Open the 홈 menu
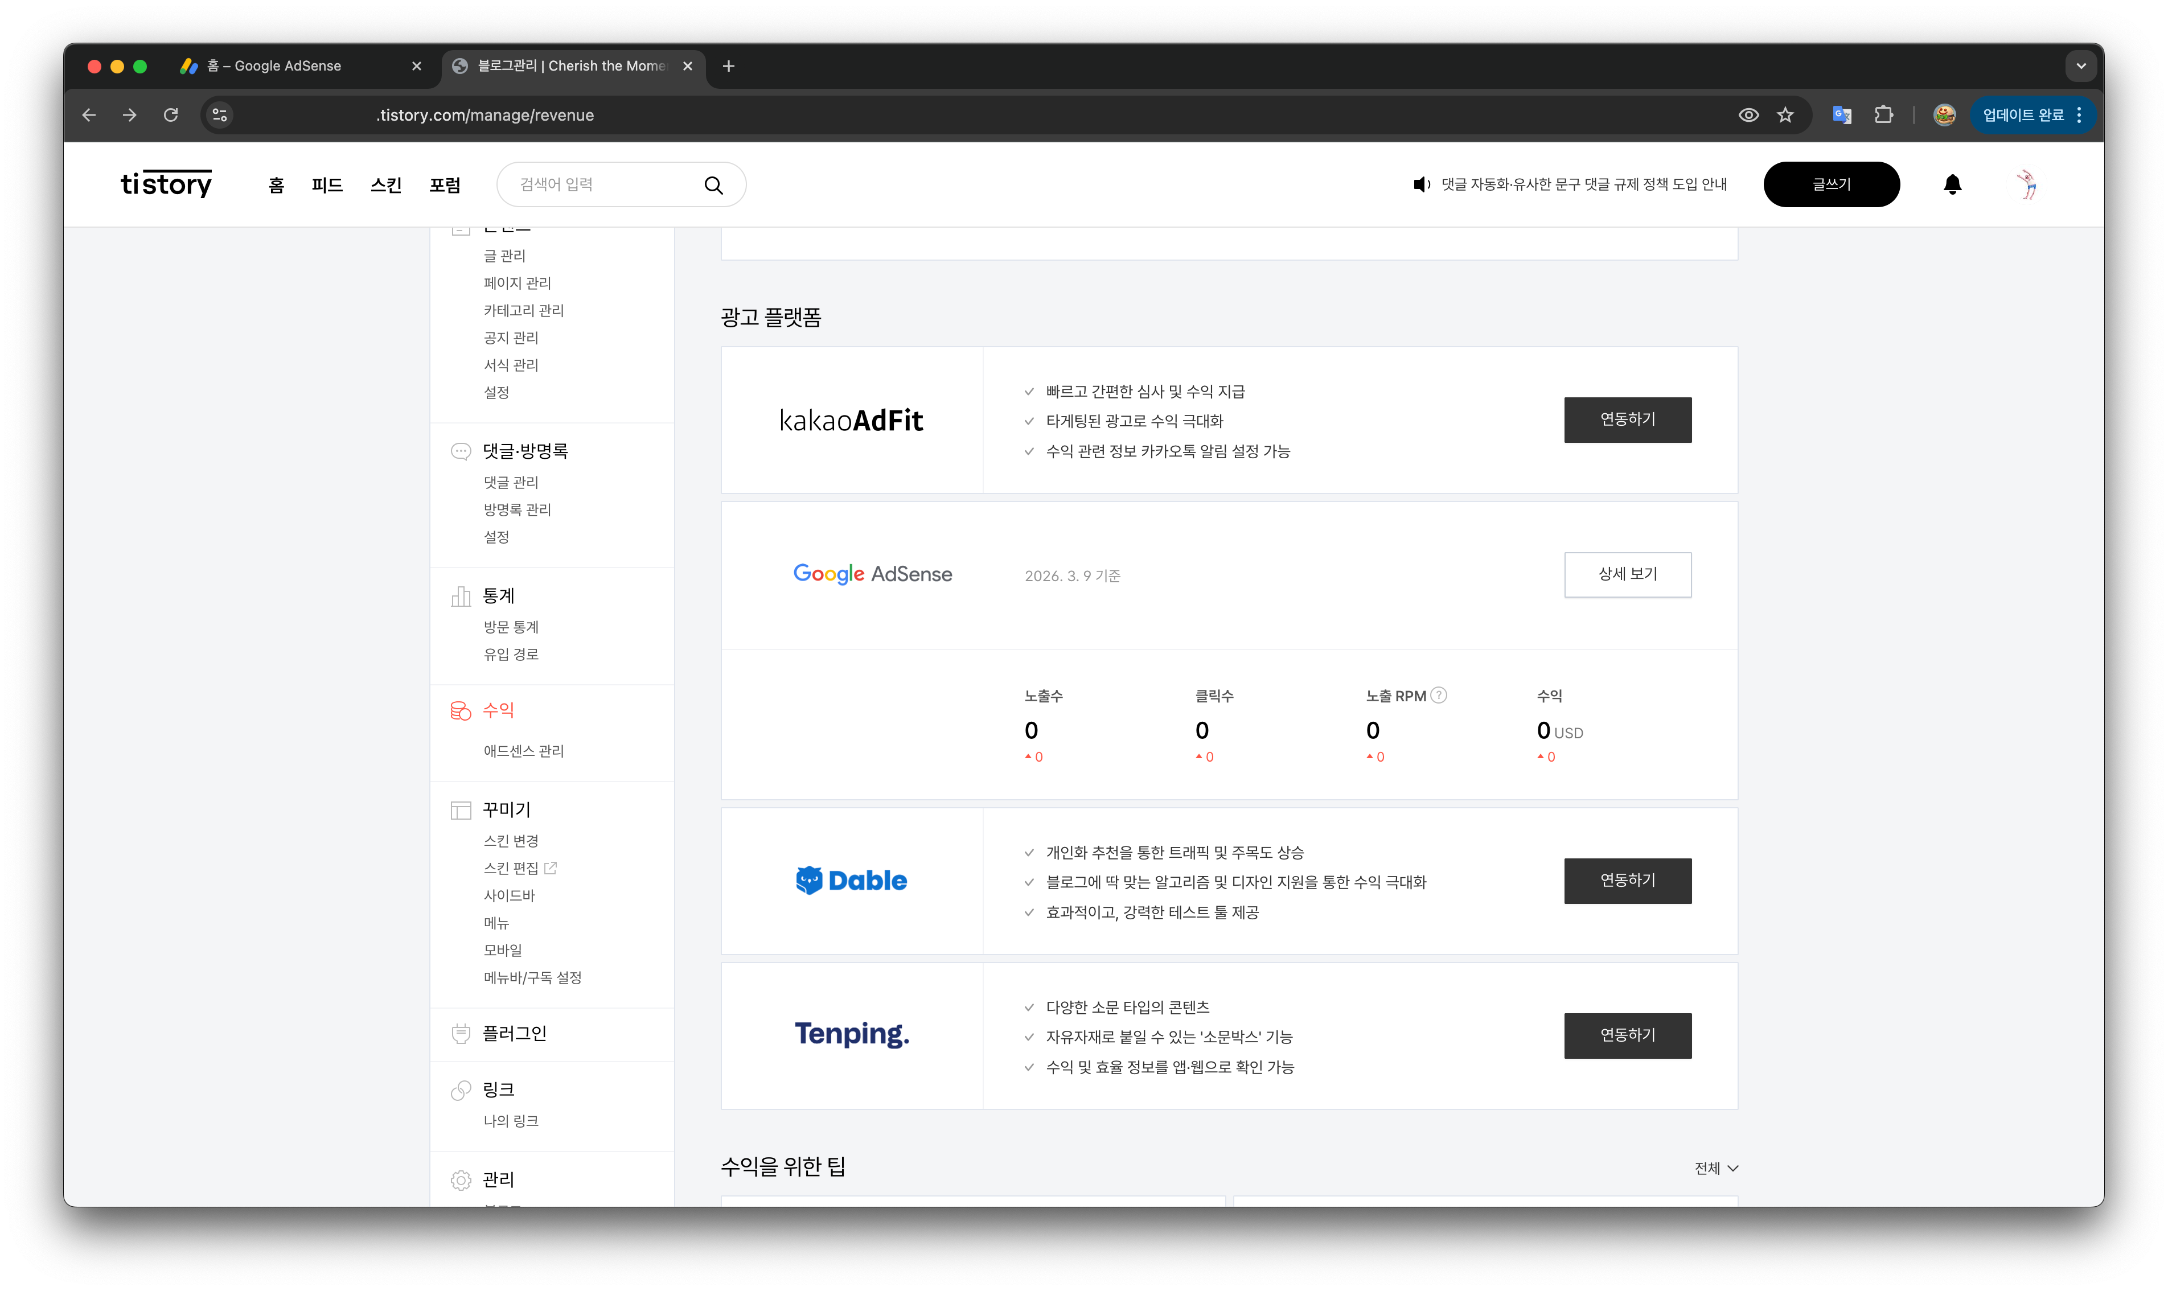This screenshot has width=2168, height=1291. pos(277,186)
